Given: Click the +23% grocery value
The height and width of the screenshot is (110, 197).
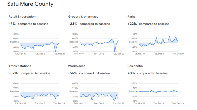Looking at the screenshot, I should tap(73, 24).
